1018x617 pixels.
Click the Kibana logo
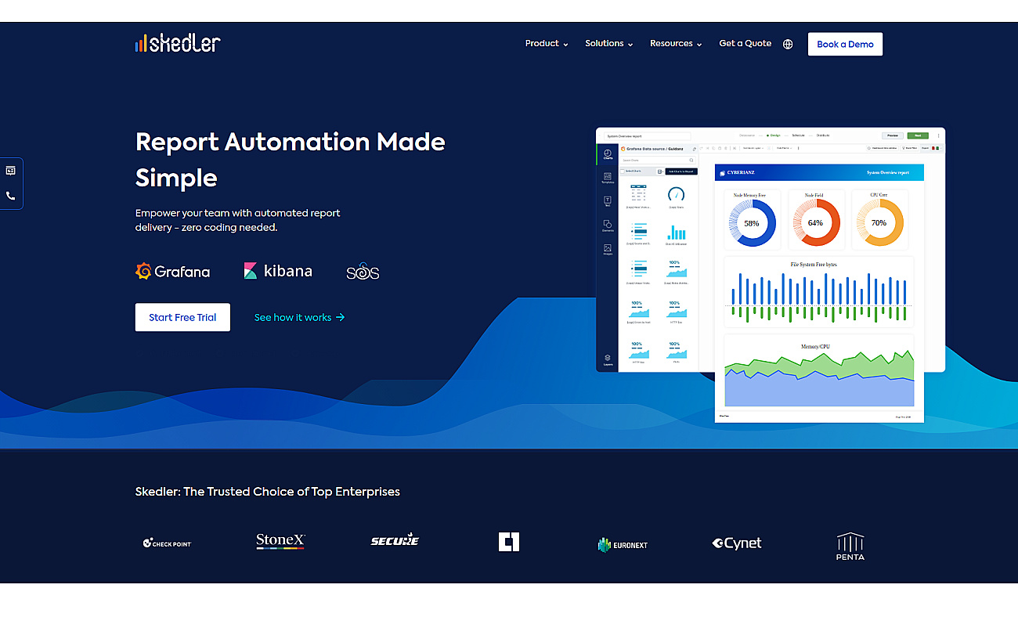tap(278, 271)
